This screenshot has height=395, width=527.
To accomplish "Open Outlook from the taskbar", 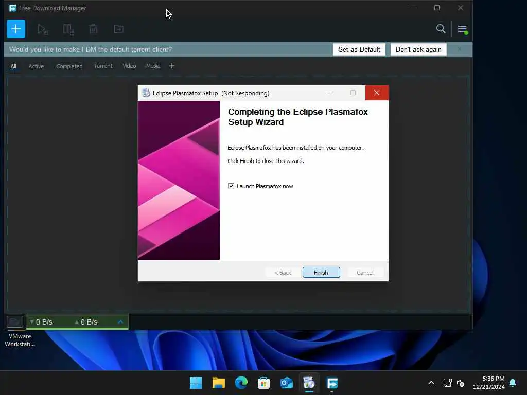I will 287,383.
